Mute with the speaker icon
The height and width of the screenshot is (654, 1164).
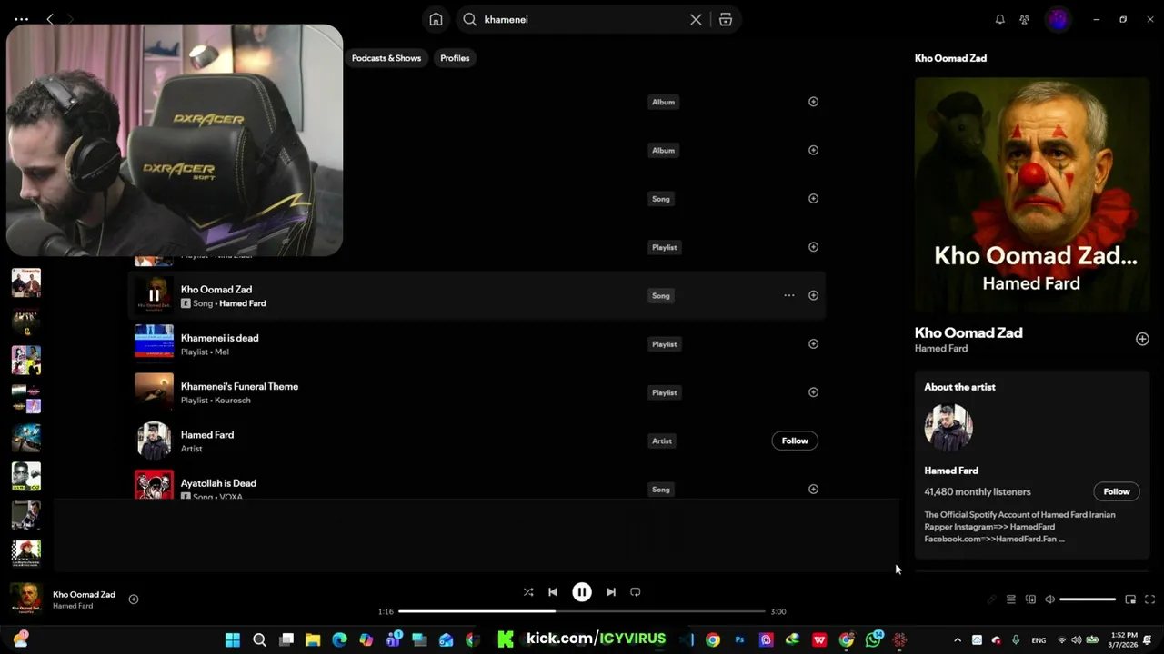pyautogui.click(x=1049, y=599)
